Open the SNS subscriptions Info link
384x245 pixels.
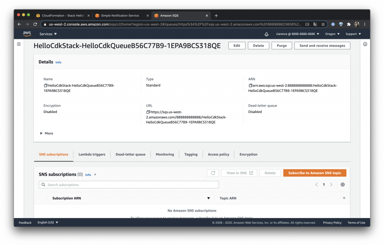tap(88, 175)
